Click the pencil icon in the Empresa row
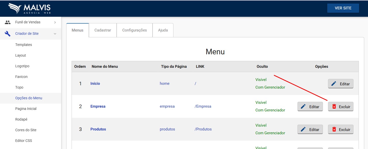Image resolution: width=368 pixels, height=149 pixels. click(303, 107)
